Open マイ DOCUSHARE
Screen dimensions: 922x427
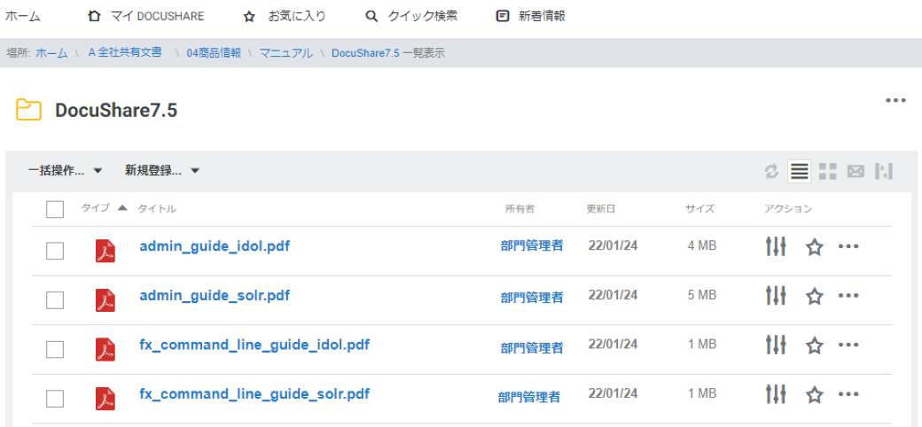[145, 17]
